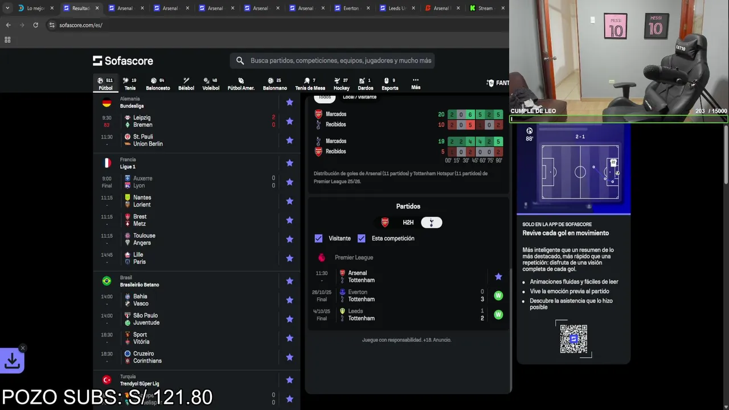Reload the page with browser refresh button
Viewport: 729px width, 410px height.
pos(35,25)
